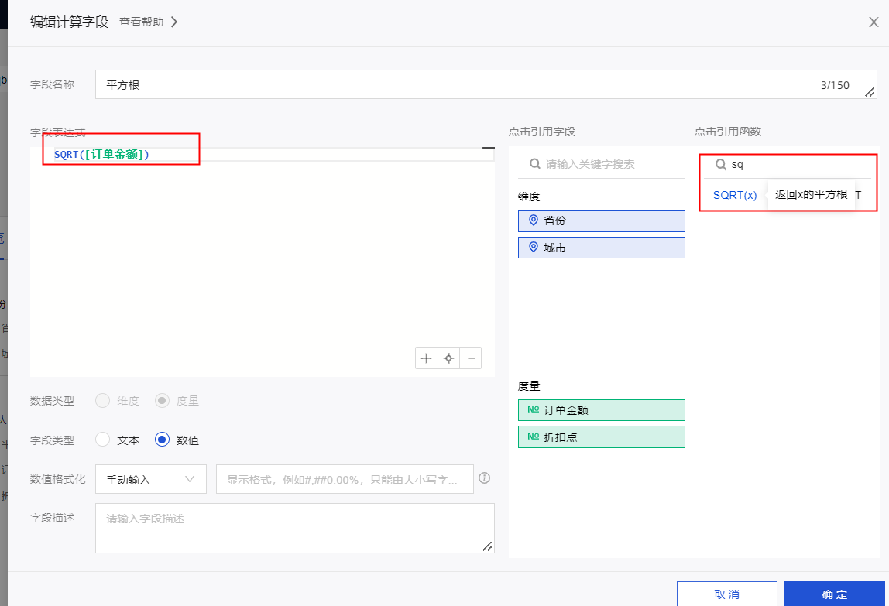Viewport: 889px width, 606px height.
Task: Click the zoom-in plus icon in expression editor
Action: (x=426, y=358)
